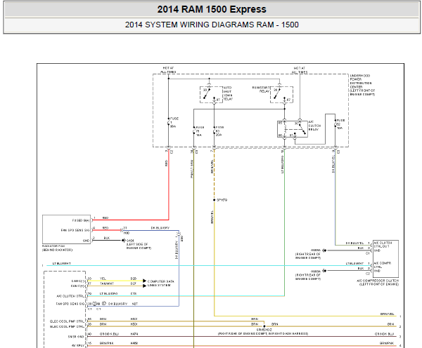Click the Fuse 1 label
422x348 pixels.
[x=174, y=123]
